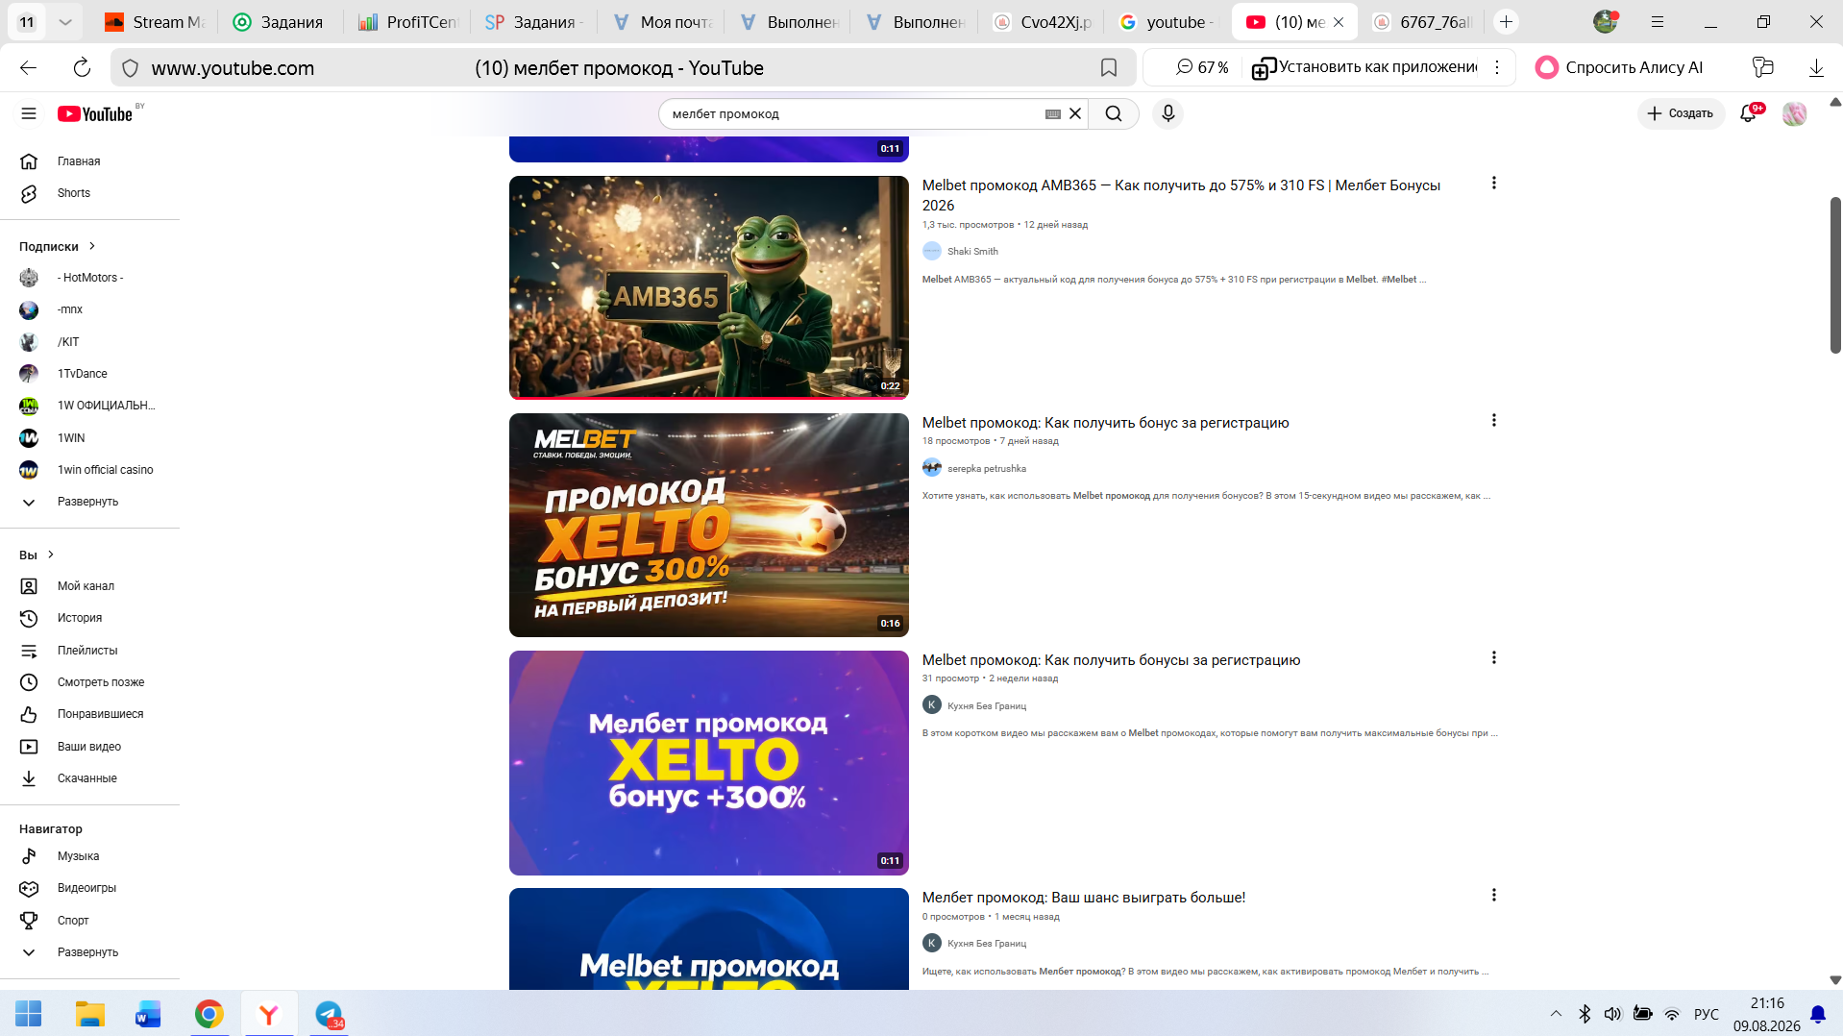
Task: Switch to ProfiTCent browser tab
Action: click(x=407, y=22)
